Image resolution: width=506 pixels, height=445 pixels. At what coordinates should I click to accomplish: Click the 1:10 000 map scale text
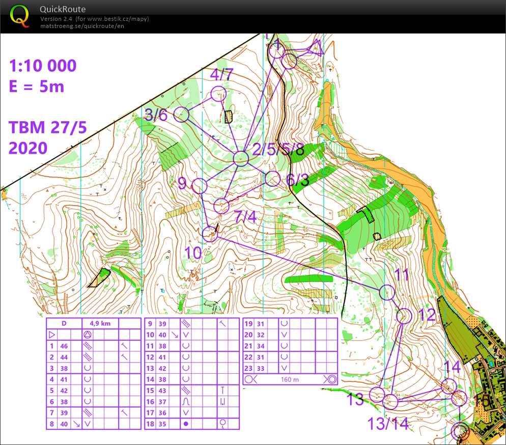[43, 66]
